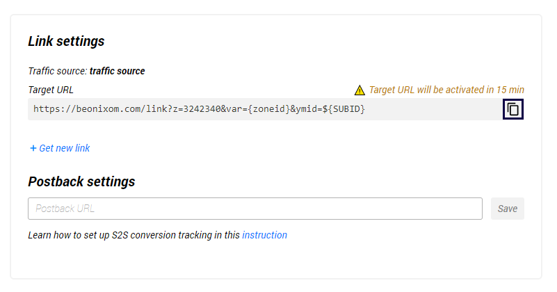
Task: Click the plus sign before Get new link
Action: [33, 148]
